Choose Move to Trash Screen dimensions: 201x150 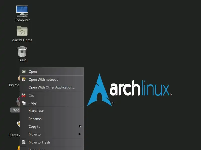coord(52,142)
